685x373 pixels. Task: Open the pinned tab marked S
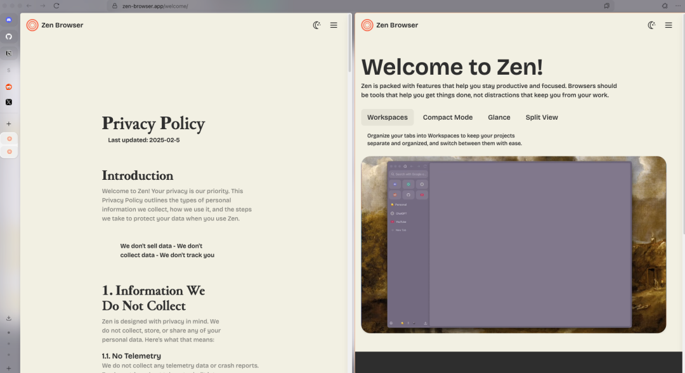[9, 70]
